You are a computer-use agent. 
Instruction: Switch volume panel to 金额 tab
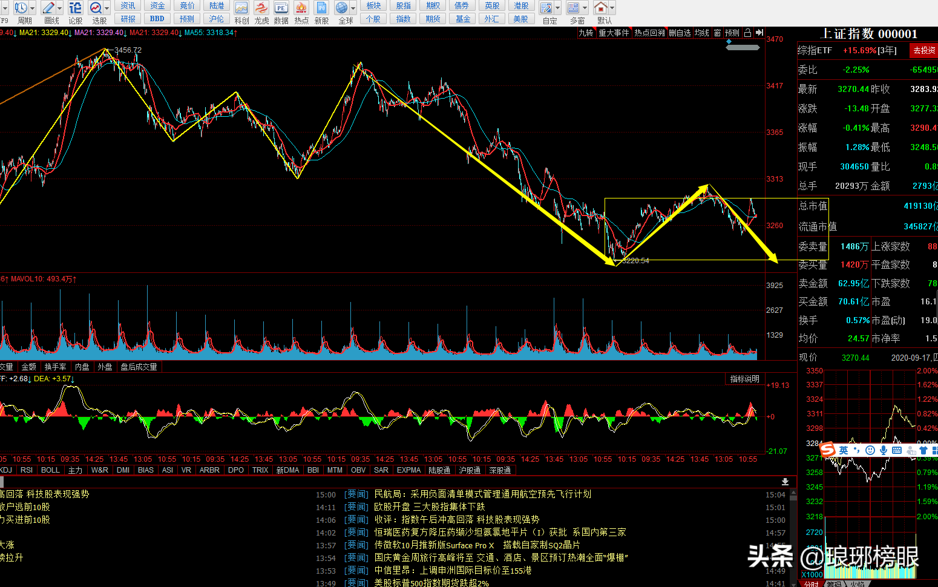(28, 367)
